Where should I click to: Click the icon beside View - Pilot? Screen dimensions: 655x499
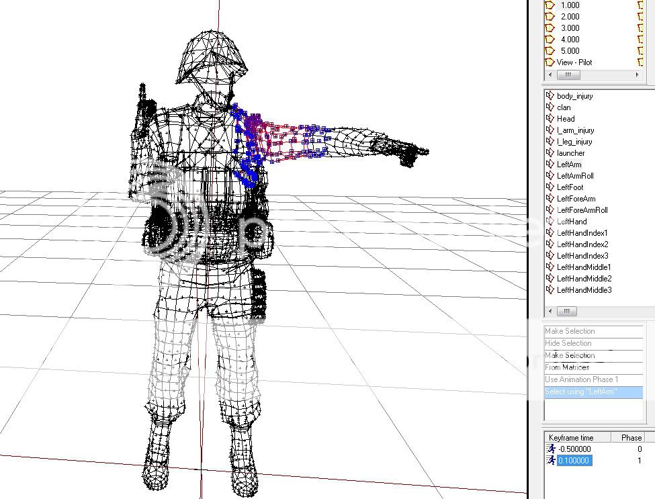[550, 62]
